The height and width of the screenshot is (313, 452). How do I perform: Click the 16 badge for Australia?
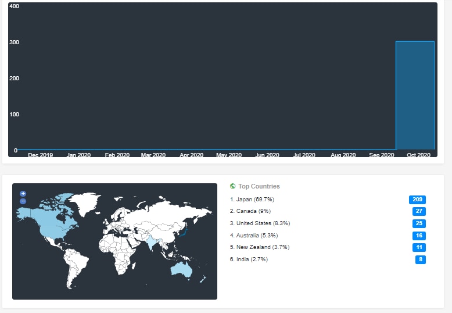coord(419,236)
